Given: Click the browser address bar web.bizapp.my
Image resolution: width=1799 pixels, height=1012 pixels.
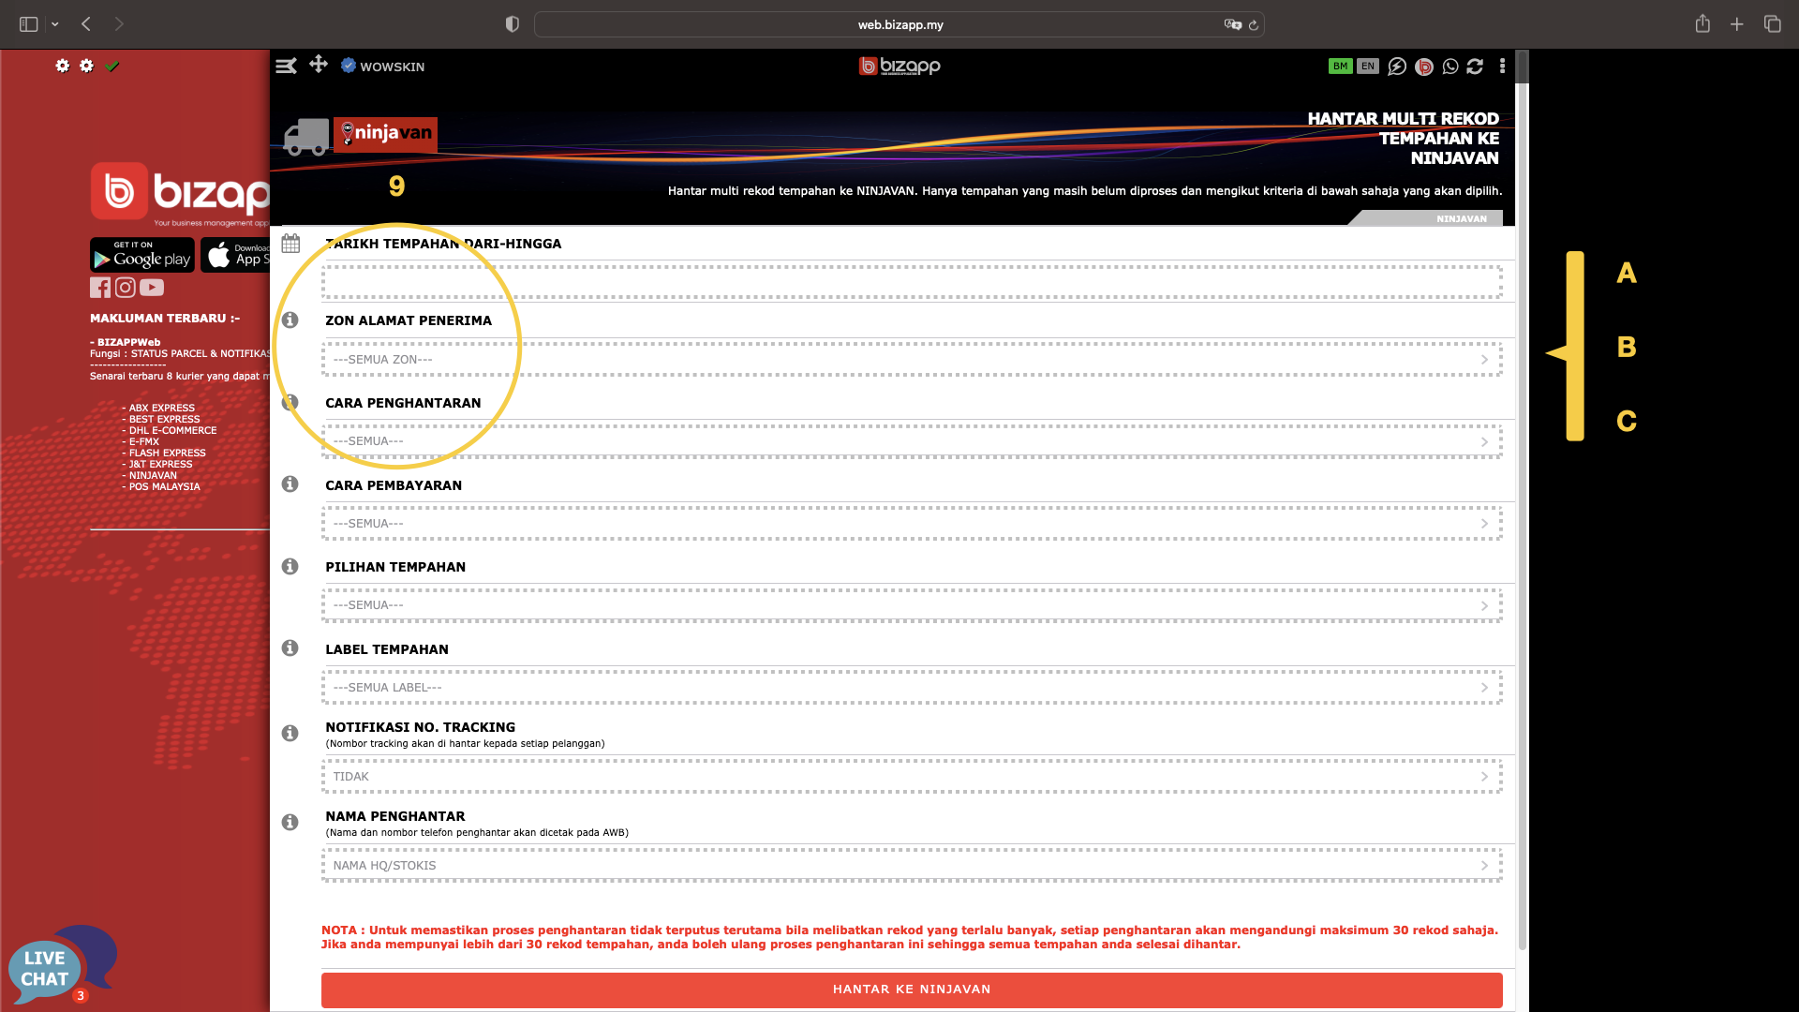Looking at the screenshot, I should click(899, 24).
